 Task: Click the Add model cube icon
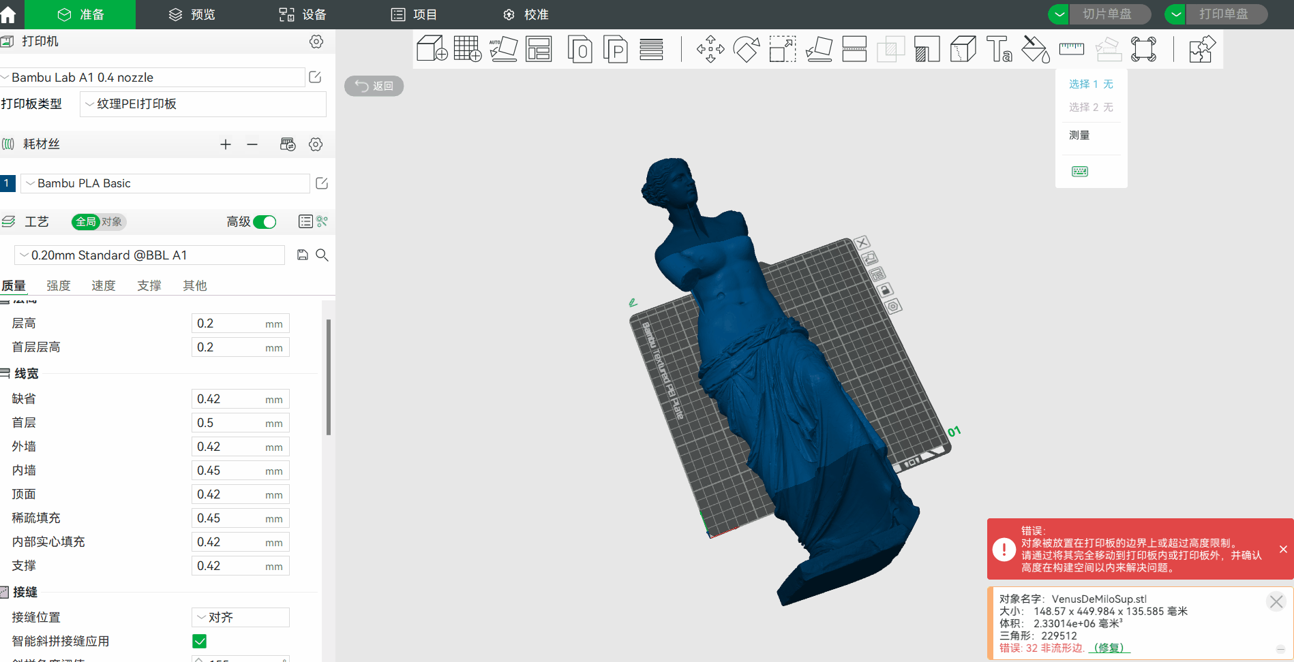[432, 49]
